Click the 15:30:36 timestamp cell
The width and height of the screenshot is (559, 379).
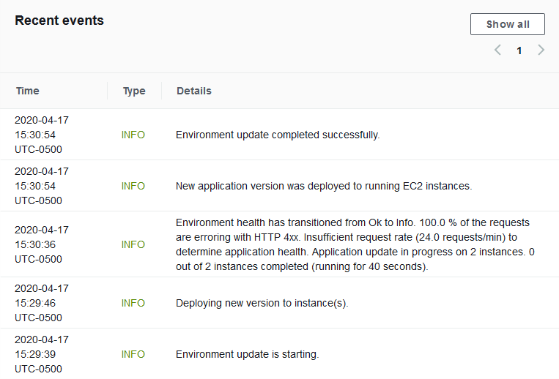point(41,244)
